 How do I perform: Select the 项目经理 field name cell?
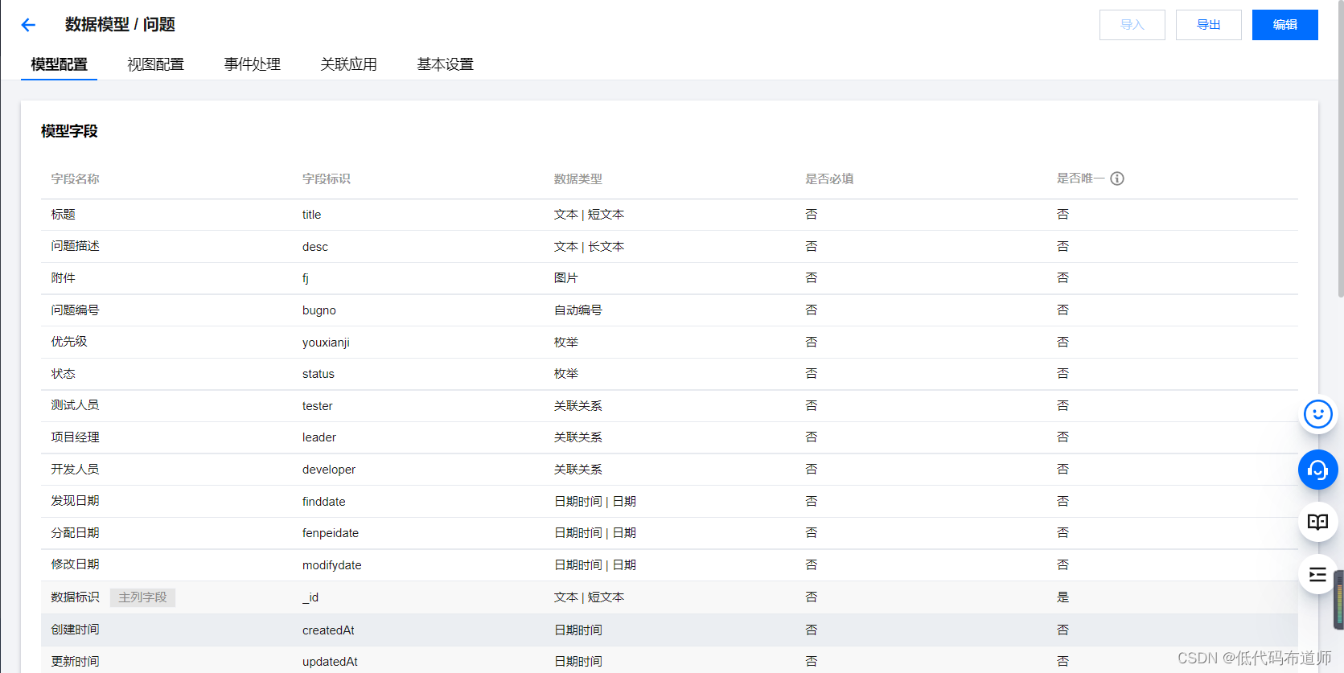point(76,437)
